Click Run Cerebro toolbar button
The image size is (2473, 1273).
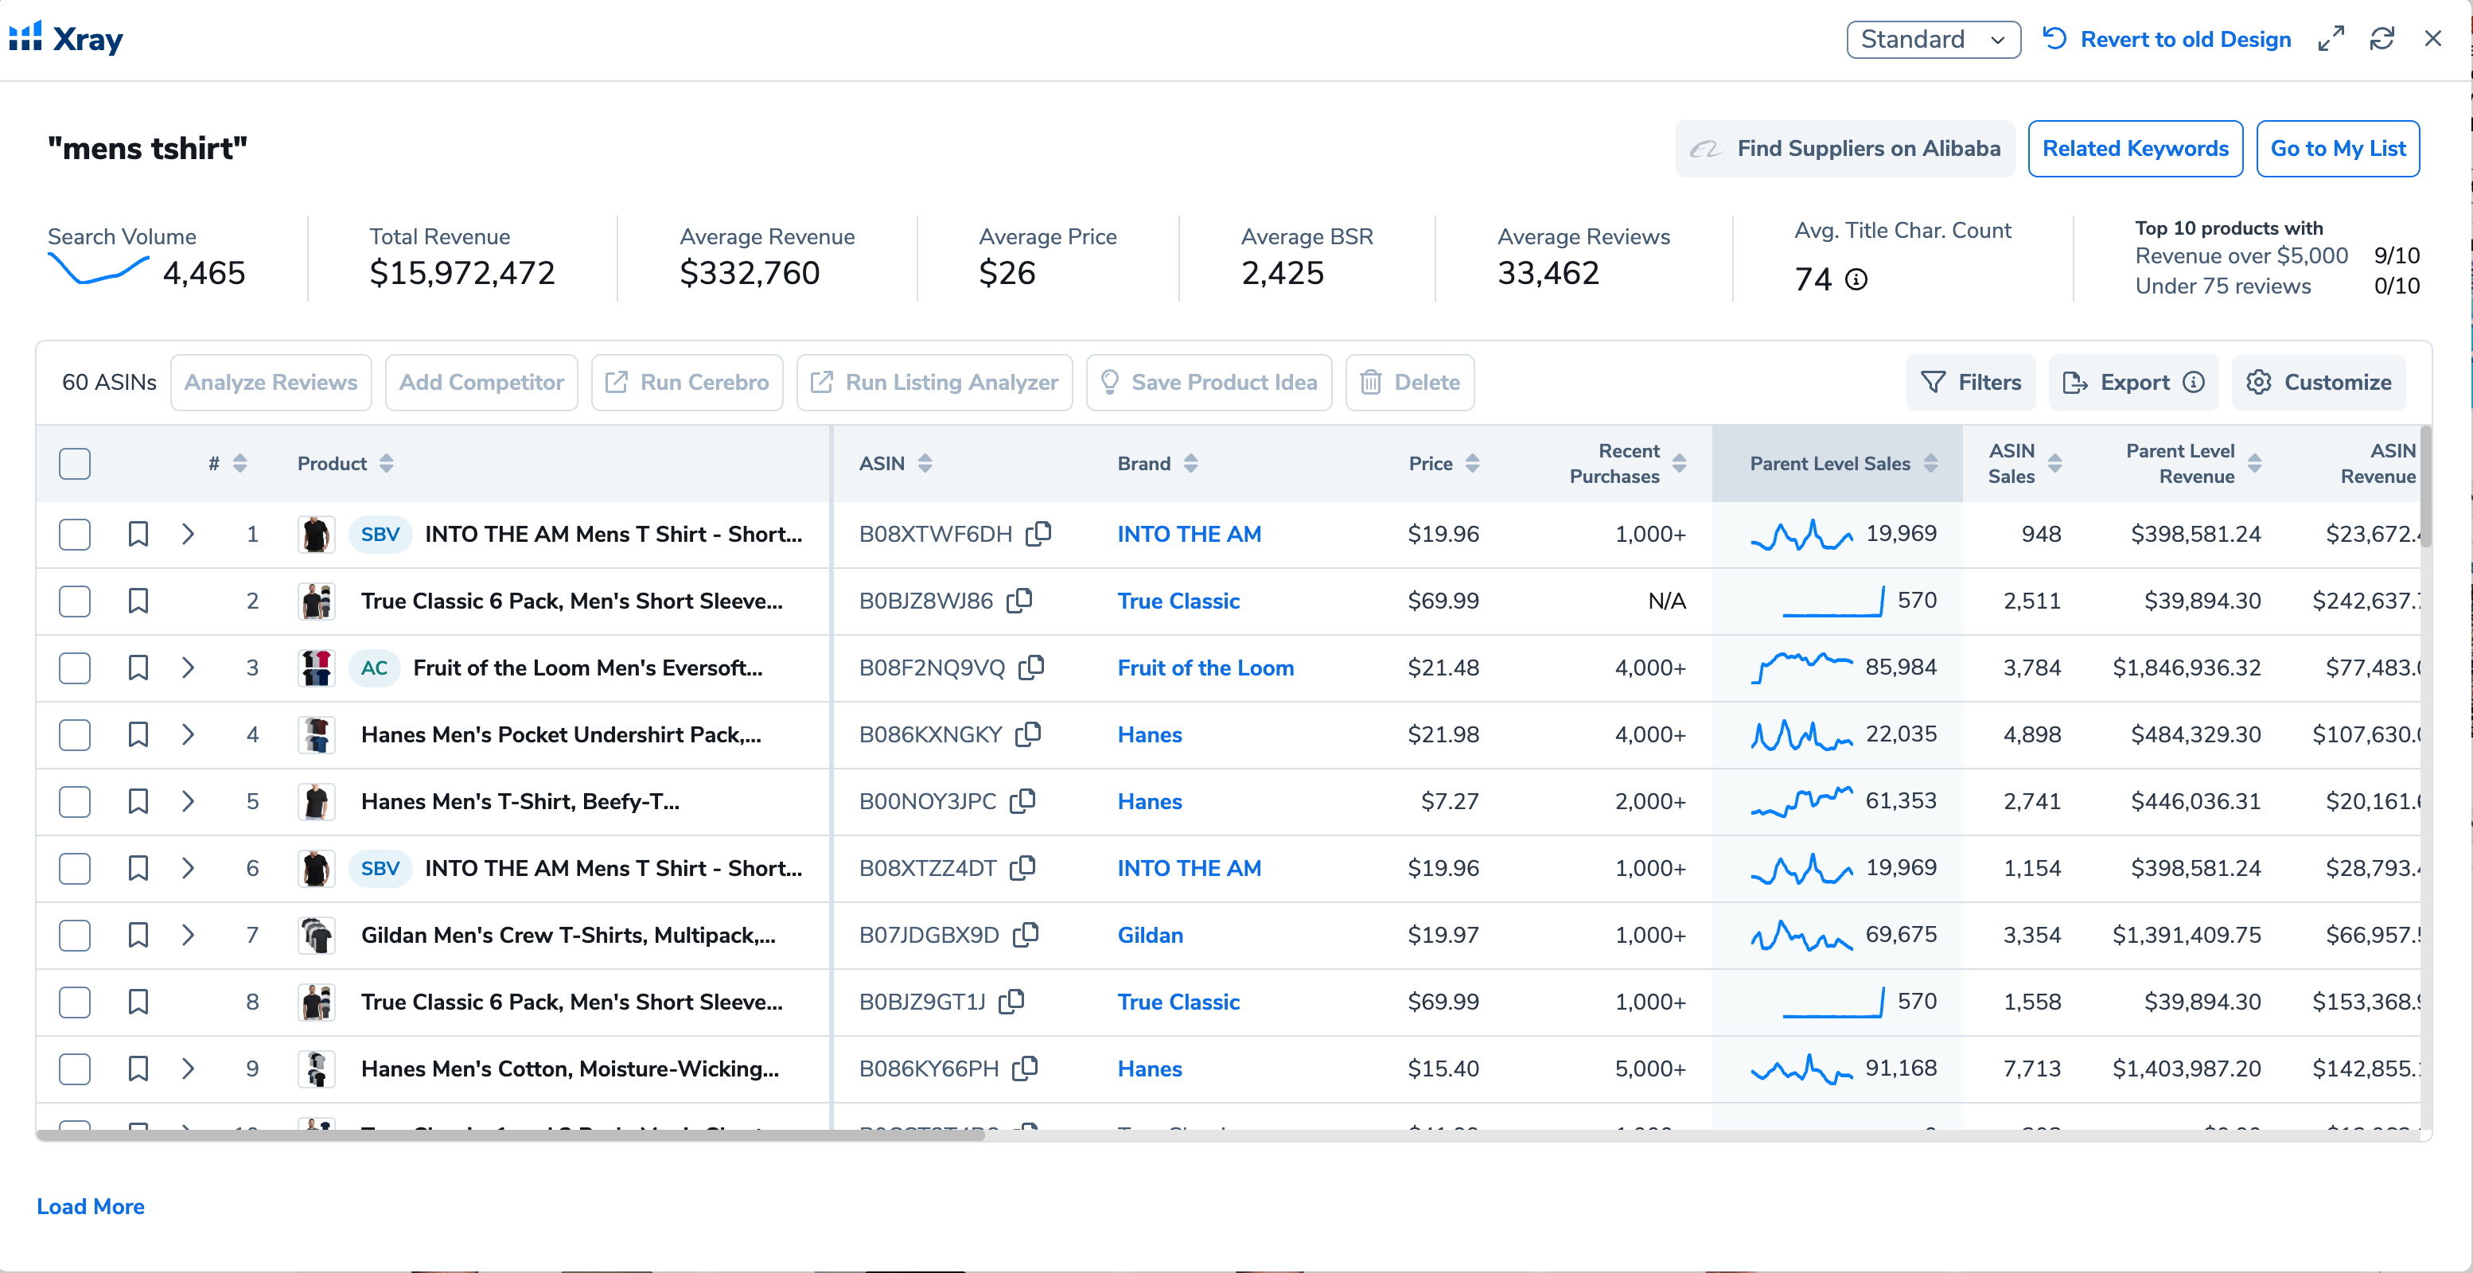687,382
